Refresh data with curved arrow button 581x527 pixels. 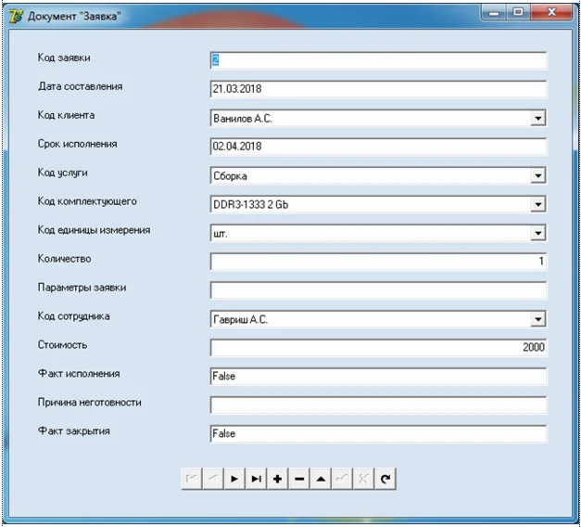[x=385, y=479]
